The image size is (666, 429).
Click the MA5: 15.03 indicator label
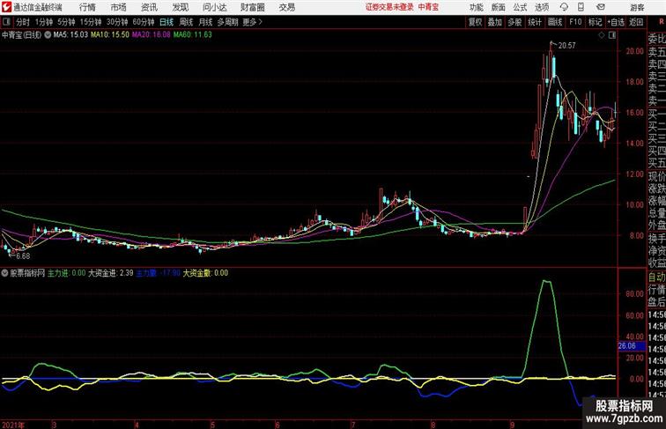[70, 35]
